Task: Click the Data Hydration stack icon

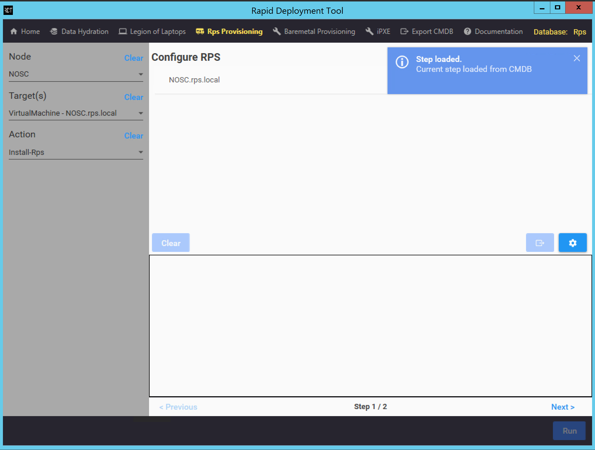Action: pyautogui.click(x=54, y=31)
